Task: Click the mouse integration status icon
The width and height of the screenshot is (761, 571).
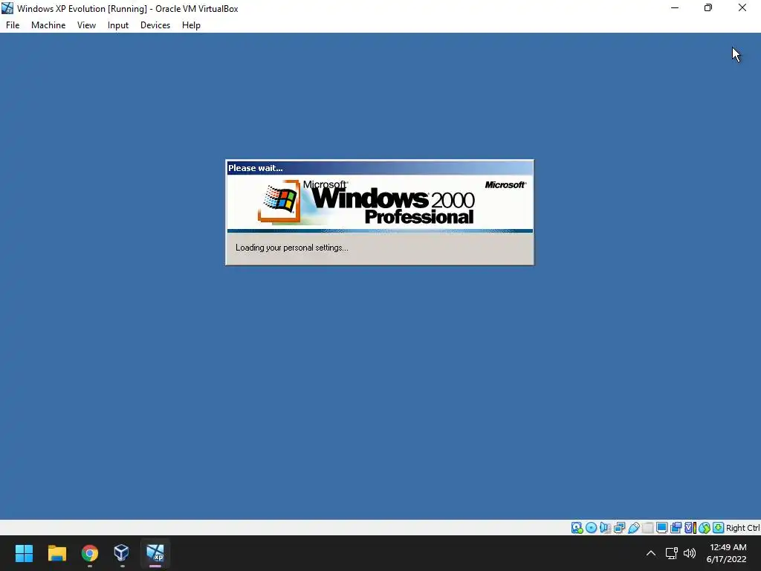Action: (x=705, y=528)
